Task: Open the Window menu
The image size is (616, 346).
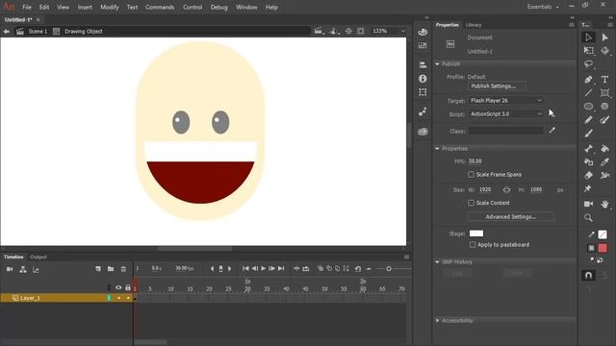Action: pyautogui.click(x=246, y=7)
